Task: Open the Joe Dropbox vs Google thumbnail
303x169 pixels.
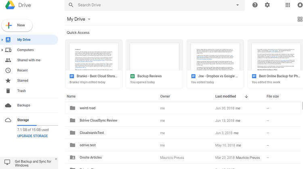Action: click(215, 57)
